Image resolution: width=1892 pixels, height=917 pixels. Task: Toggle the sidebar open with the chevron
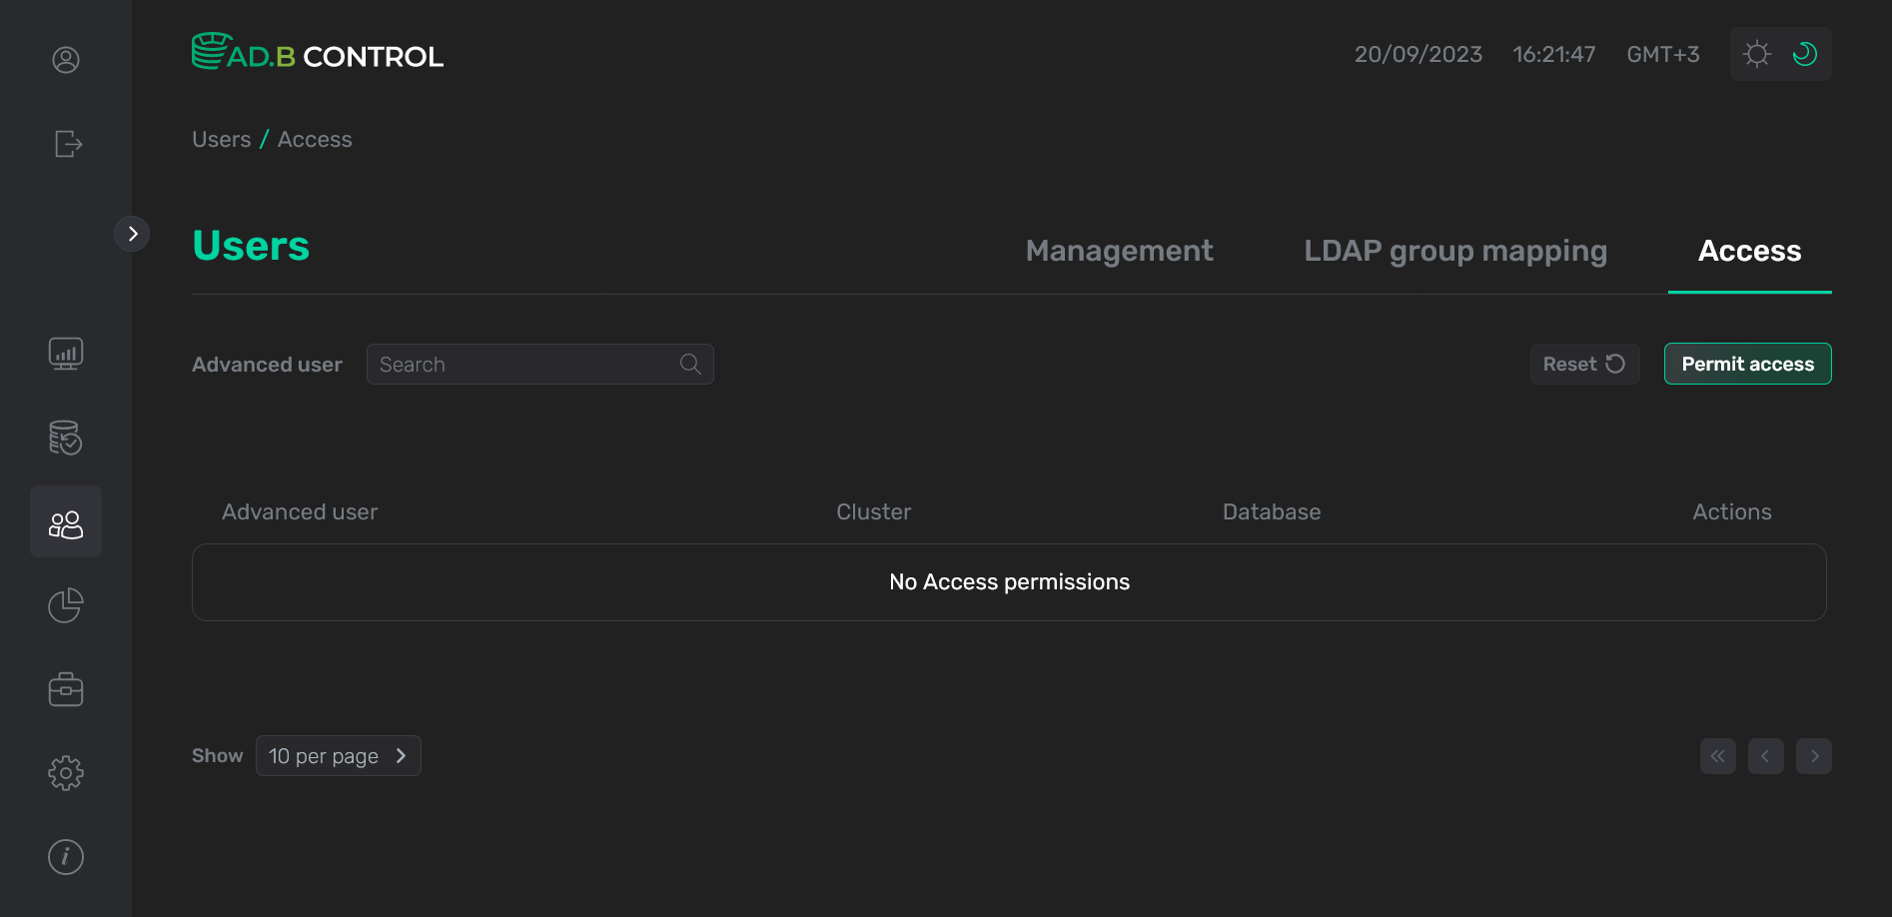click(132, 233)
